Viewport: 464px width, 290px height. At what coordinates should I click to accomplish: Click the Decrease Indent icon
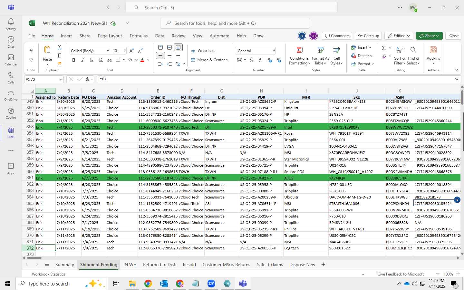coord(160,64)
